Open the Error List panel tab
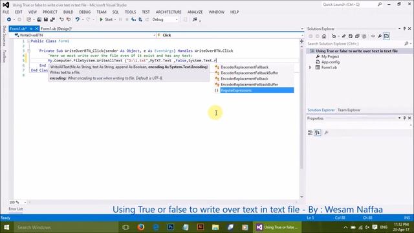 coord(16,209)
